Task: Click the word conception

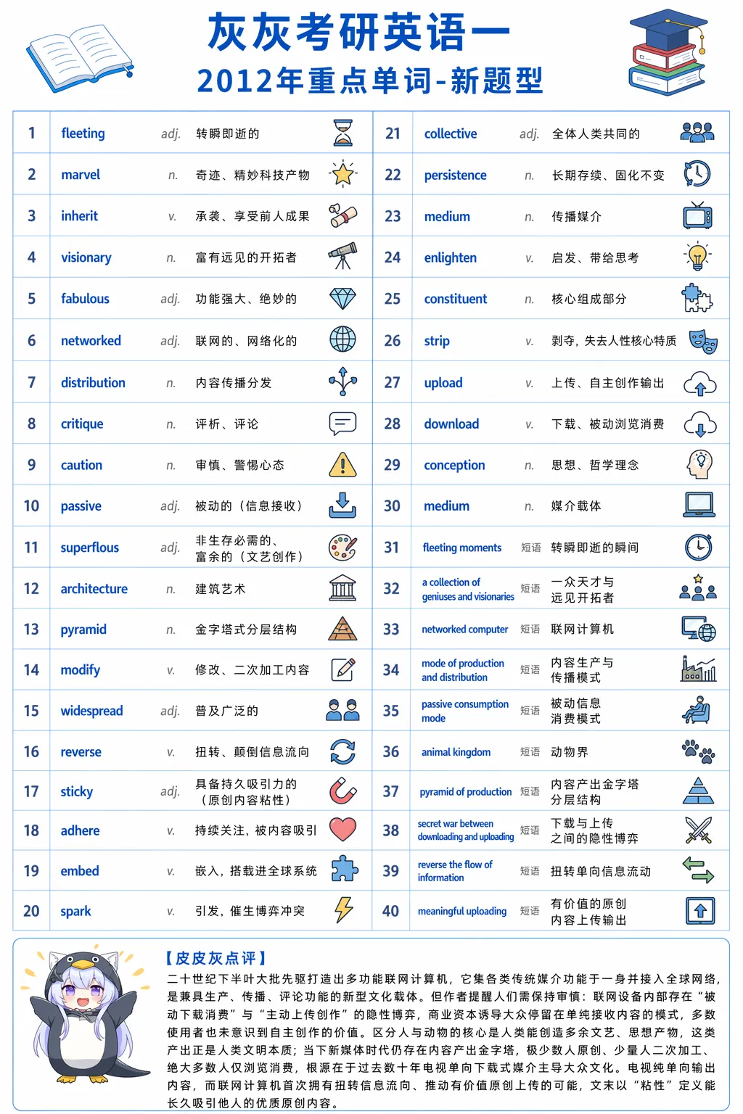Action: [x=454, y=466]
